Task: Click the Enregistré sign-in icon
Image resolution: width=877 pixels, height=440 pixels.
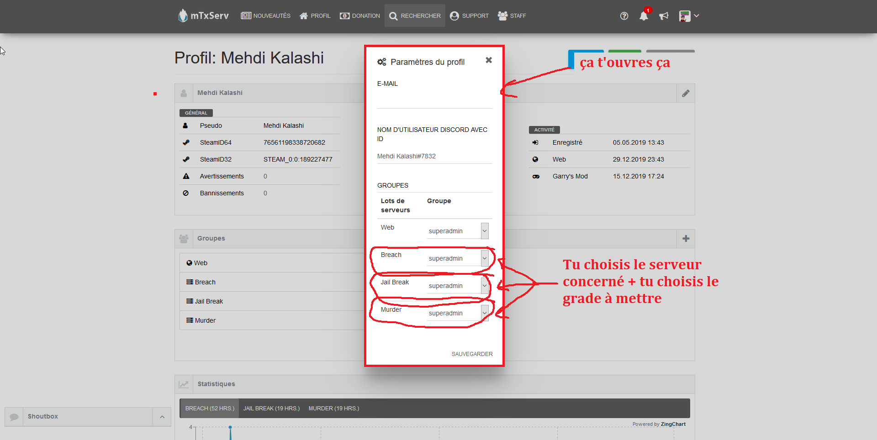Action: [535, 142]
